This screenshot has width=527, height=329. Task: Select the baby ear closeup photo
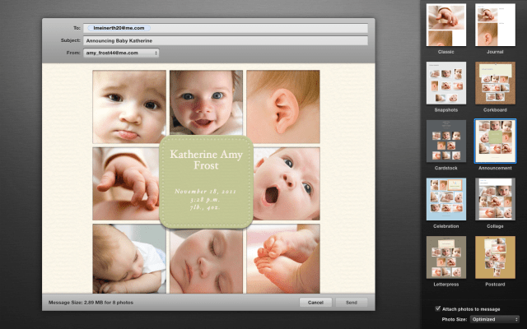click(283, 107)
